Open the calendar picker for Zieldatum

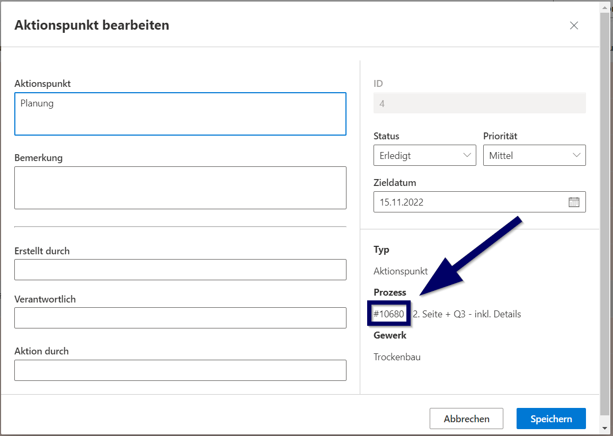pyautogui.click(x=574, y=202)
